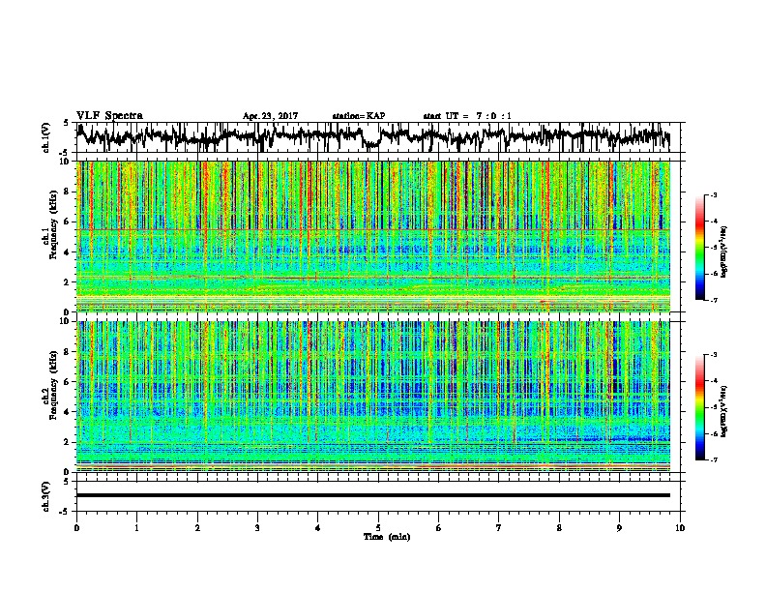Click the "-3" label on ch.1 color scale
Image resolution: width=766 pixels, height=592 pixels.
713,195
